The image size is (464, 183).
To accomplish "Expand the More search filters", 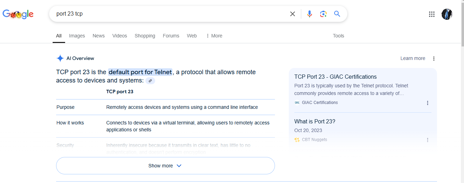I will pos(214,36).
